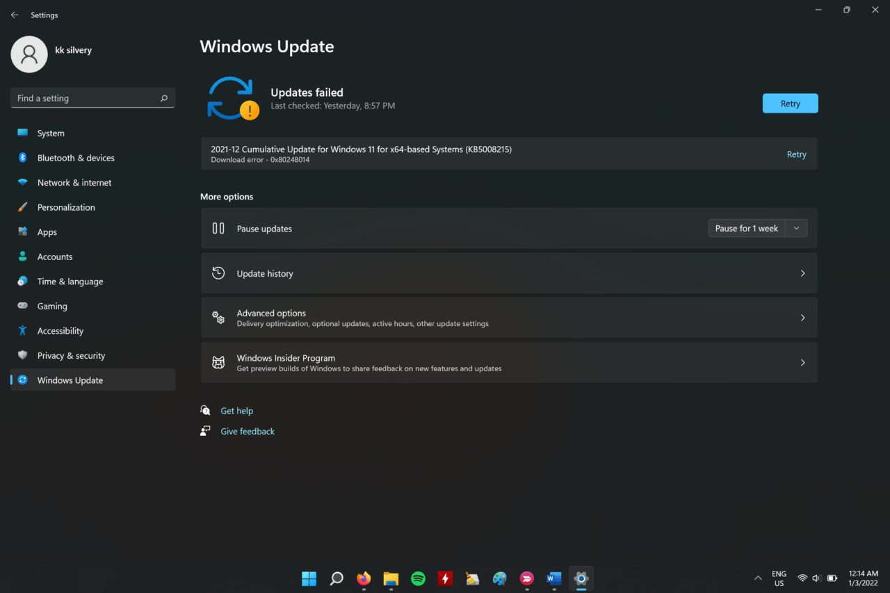Click the Network wifi icon in sidebar
The image size is (890, 593).
tap(23, 183)
